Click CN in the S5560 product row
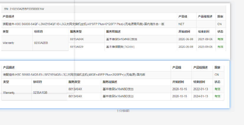This screenshot has width=244, height=125. click(217, 75)
